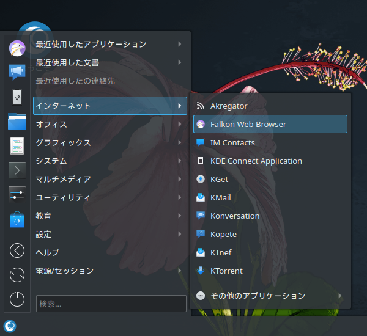367x336 pixels.
Task: Open the 教育 category
Action: pos(110,216)
